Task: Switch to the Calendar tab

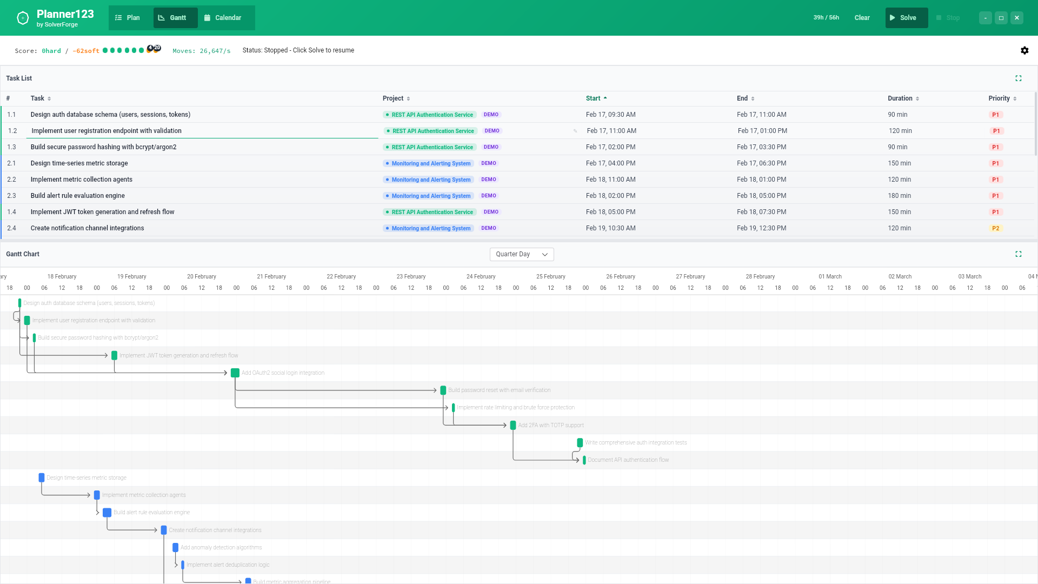Action: click(x=226, y=17)
